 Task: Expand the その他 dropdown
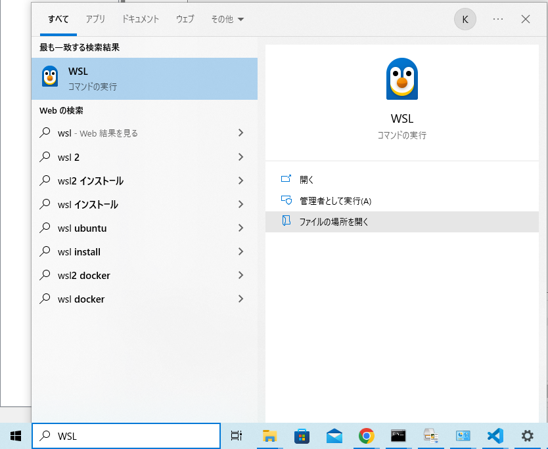227,19
